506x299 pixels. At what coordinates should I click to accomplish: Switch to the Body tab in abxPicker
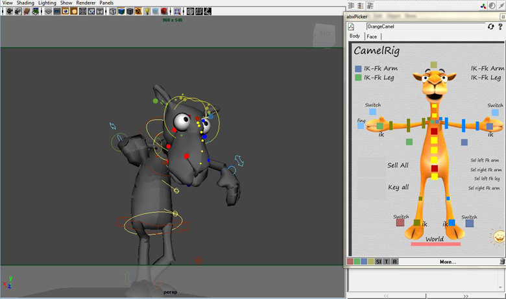[355, 36]
